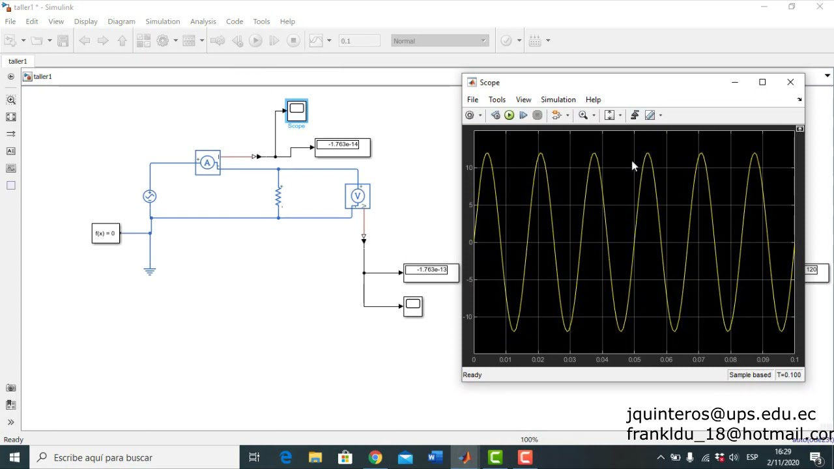Select Scope block in model canvas
The image size is (834, 469).
click(296, 111)
